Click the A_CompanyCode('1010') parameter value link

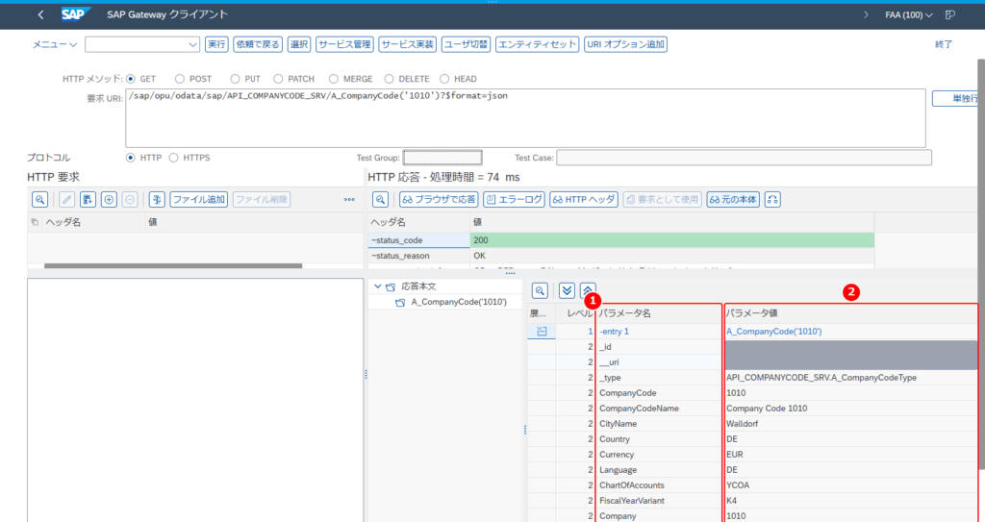point(774,331)
